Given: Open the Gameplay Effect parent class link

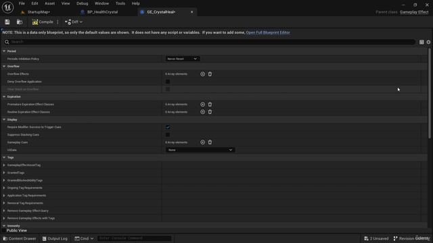Looking at the screenshot, I should pyautogui.click(x=414, y=12).
